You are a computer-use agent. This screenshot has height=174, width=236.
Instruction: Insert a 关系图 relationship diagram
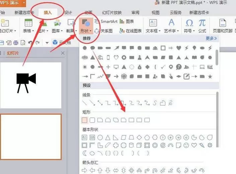pyautogui.click(x=103, y=31)
